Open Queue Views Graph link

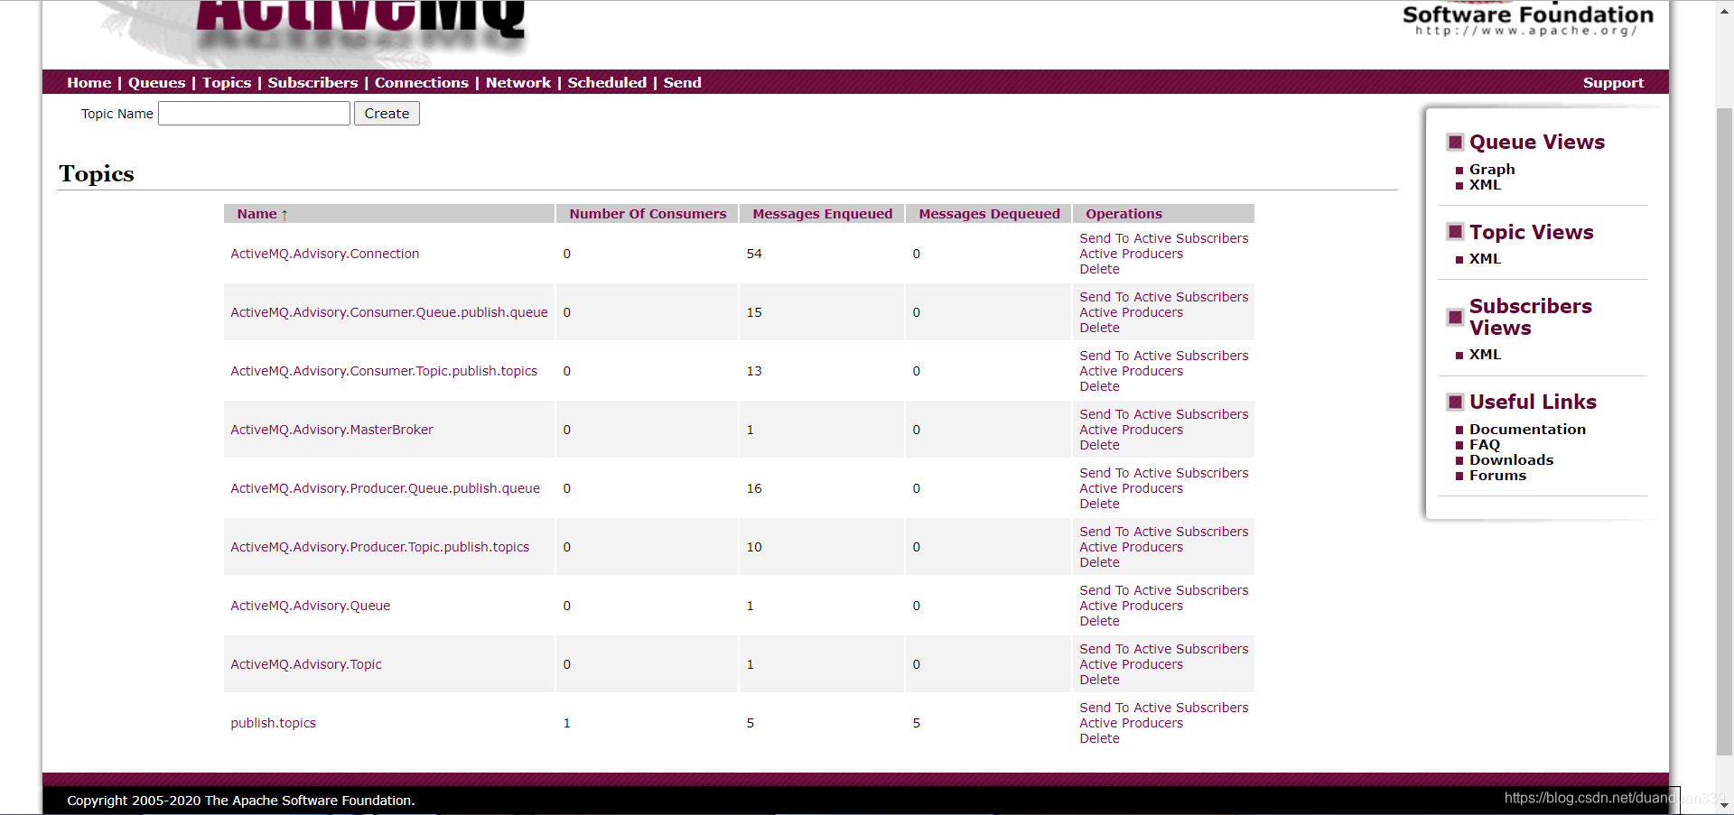[x=1492, y=169]
